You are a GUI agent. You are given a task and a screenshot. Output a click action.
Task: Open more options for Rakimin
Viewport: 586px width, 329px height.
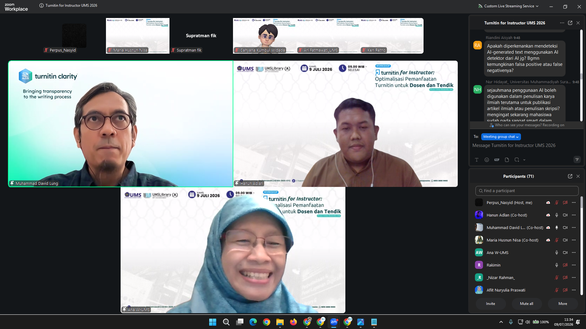click(574, 265)
